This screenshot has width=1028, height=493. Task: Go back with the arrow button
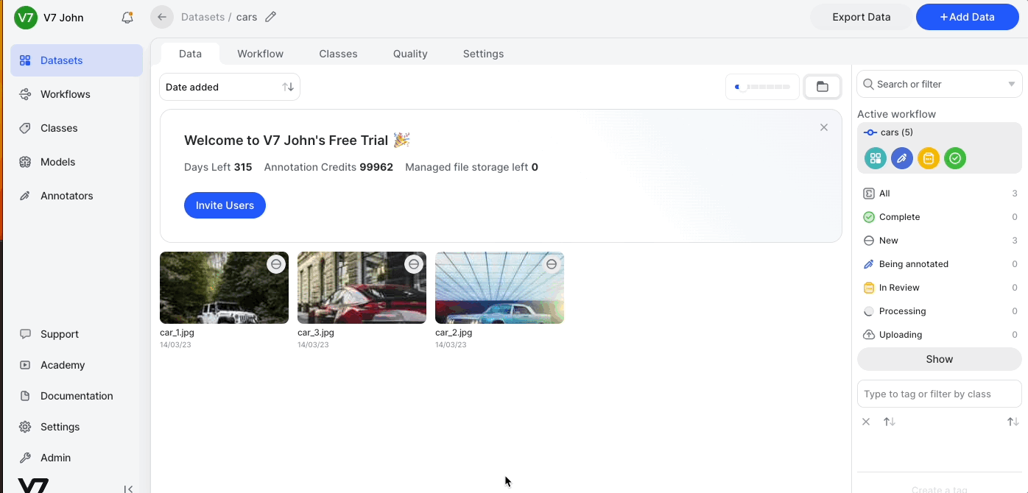tap(162, 17)
